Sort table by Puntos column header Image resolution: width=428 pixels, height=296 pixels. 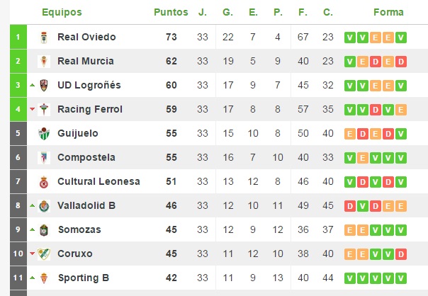(171, 12)
